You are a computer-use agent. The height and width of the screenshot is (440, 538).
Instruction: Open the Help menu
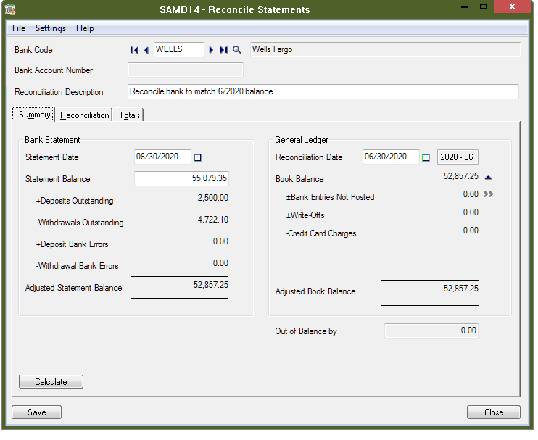(85, 28)
